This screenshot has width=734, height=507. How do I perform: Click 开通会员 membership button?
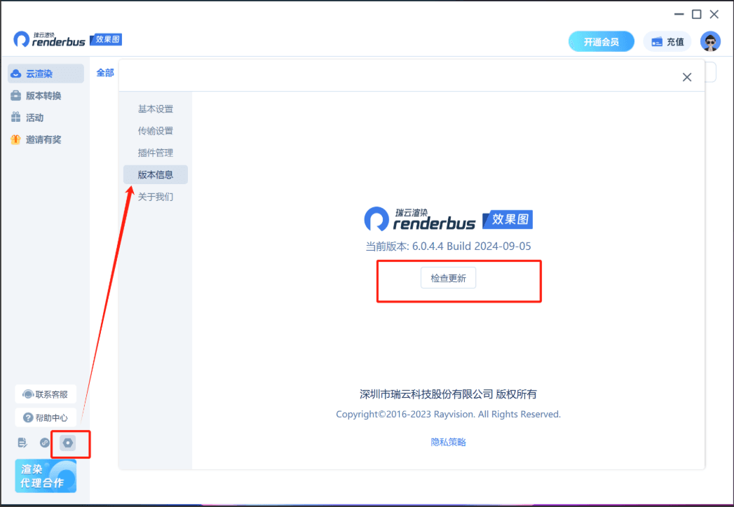coord(601,41)
